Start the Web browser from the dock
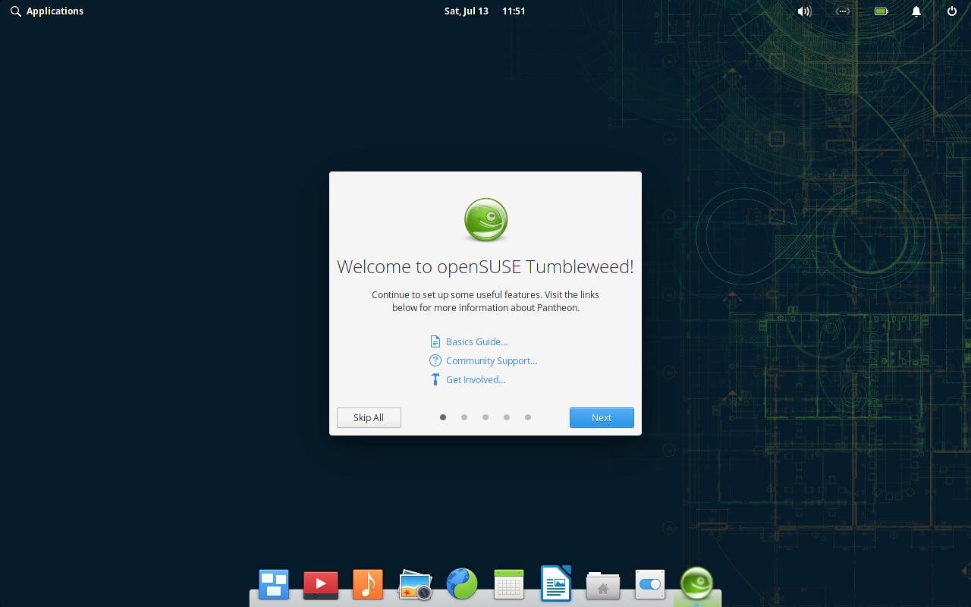This screenshot has height=607, width=971. [461, 584]
